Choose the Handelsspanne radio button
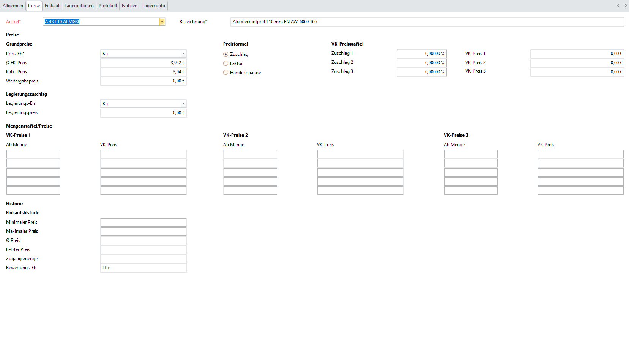Viewport: 629px width, 341px height. pyautogui.click(x=226, y=73)
